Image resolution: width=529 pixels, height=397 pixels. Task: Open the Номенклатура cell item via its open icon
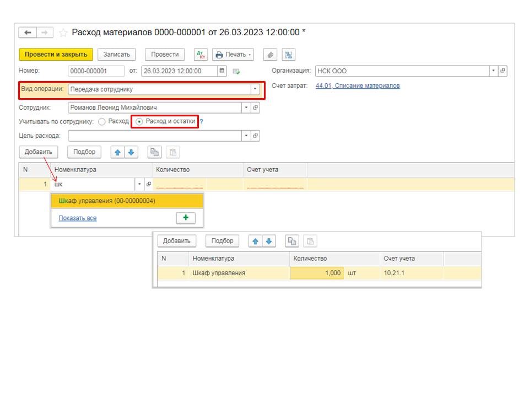(x=148, y=184)
